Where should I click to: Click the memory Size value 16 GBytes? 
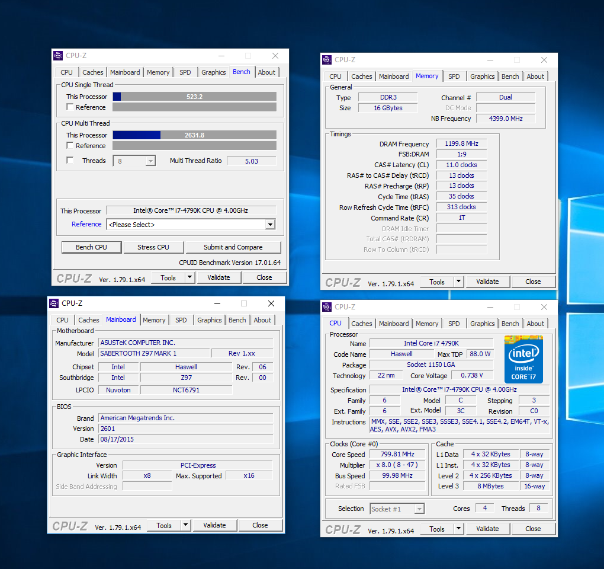[388, 108]
